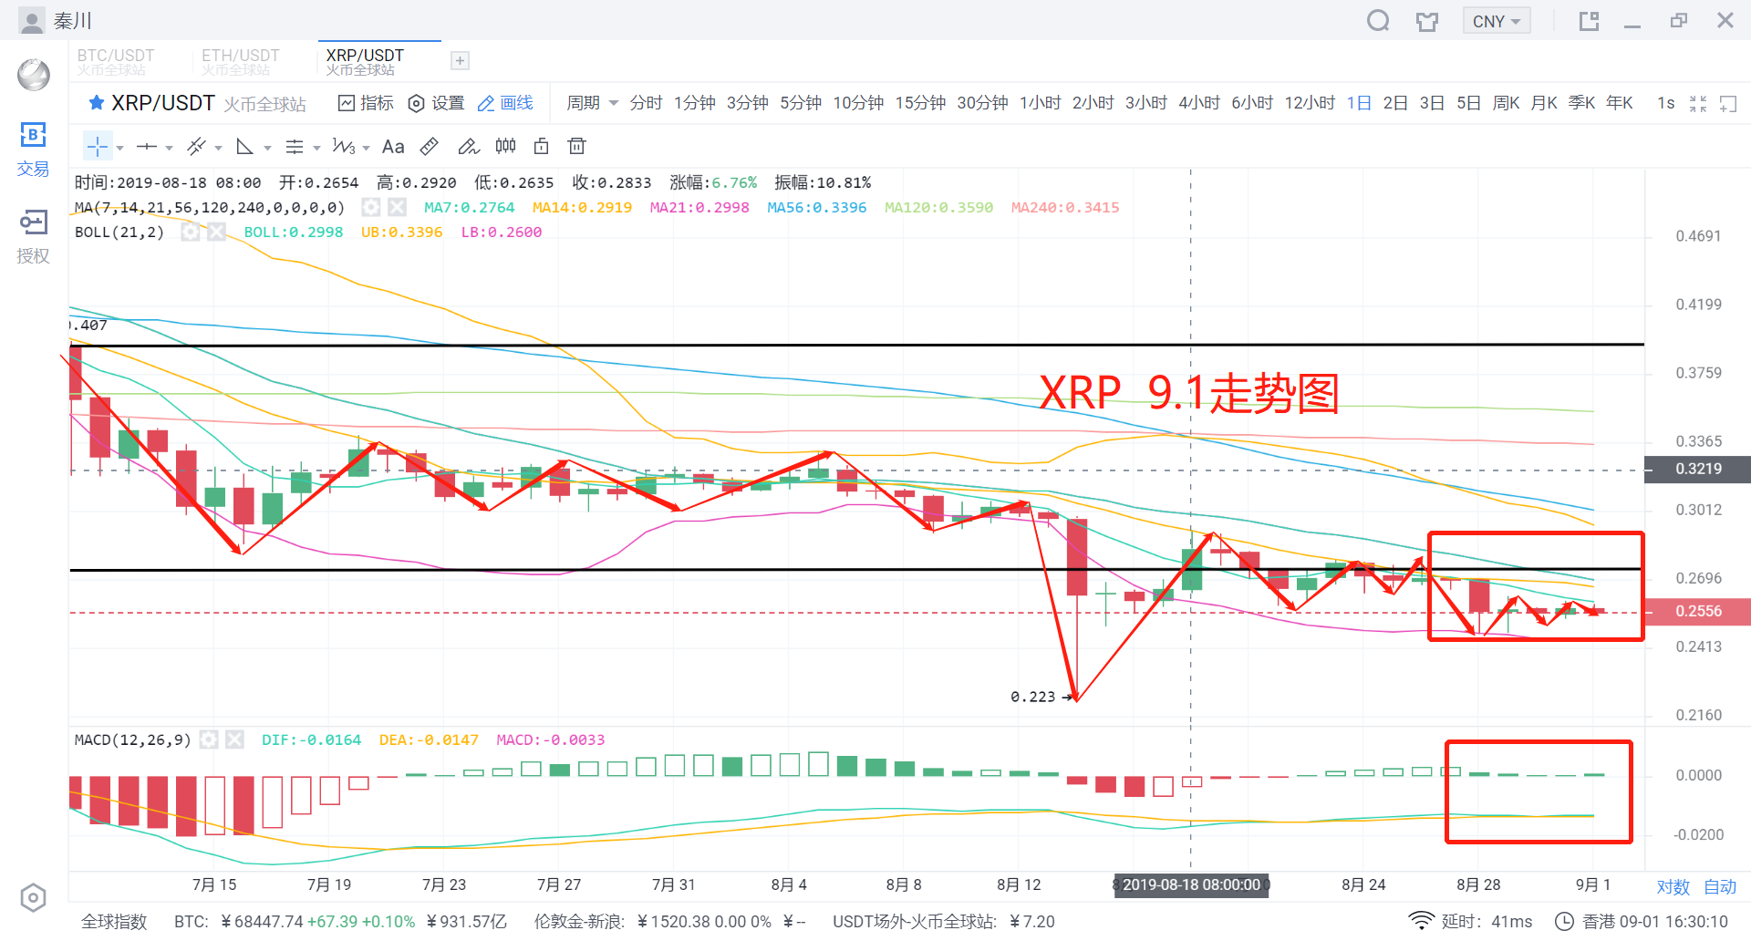Select the 周K weekly period
Screen dimensions: 1751x941
click(1506, 103)
